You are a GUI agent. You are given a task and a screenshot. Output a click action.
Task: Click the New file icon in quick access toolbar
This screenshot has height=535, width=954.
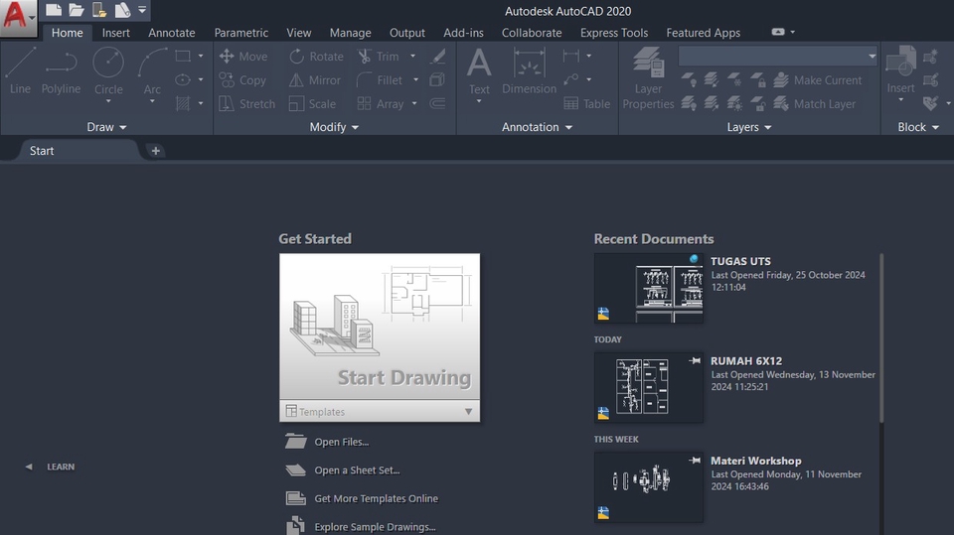(x=54, y=10)
